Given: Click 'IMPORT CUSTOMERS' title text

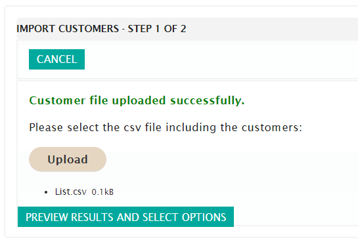Looking at the screenshot, I should (68, 29).
